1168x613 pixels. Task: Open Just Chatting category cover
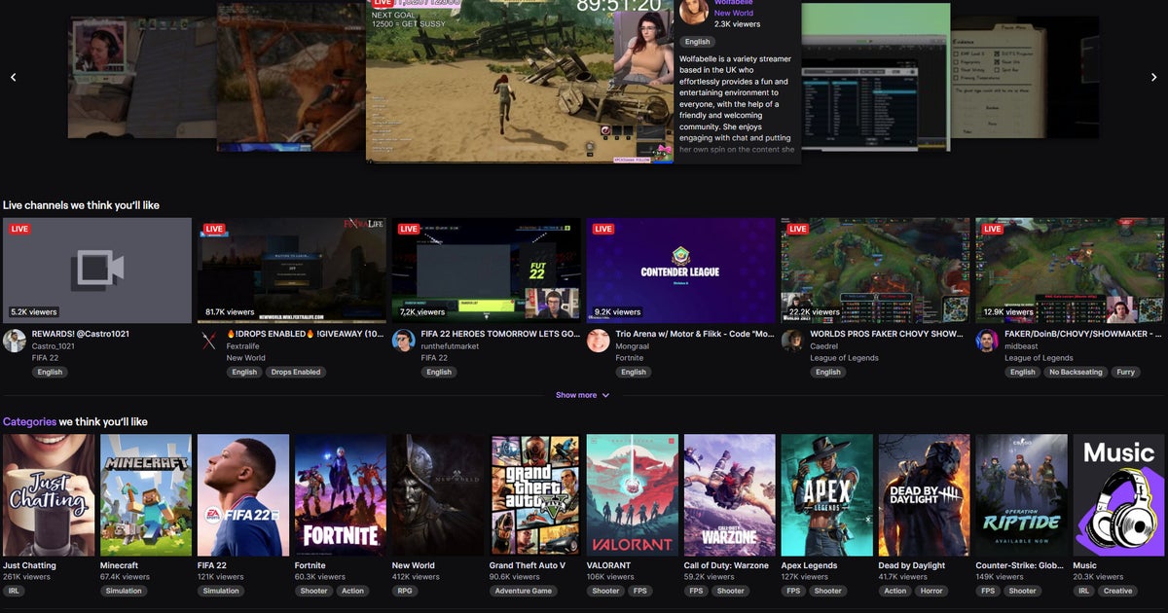point(49,495)
